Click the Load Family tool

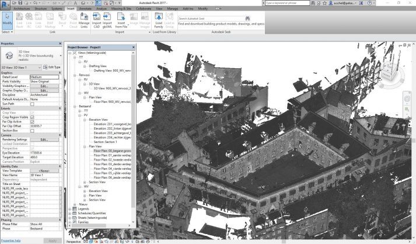pos(159,20)
